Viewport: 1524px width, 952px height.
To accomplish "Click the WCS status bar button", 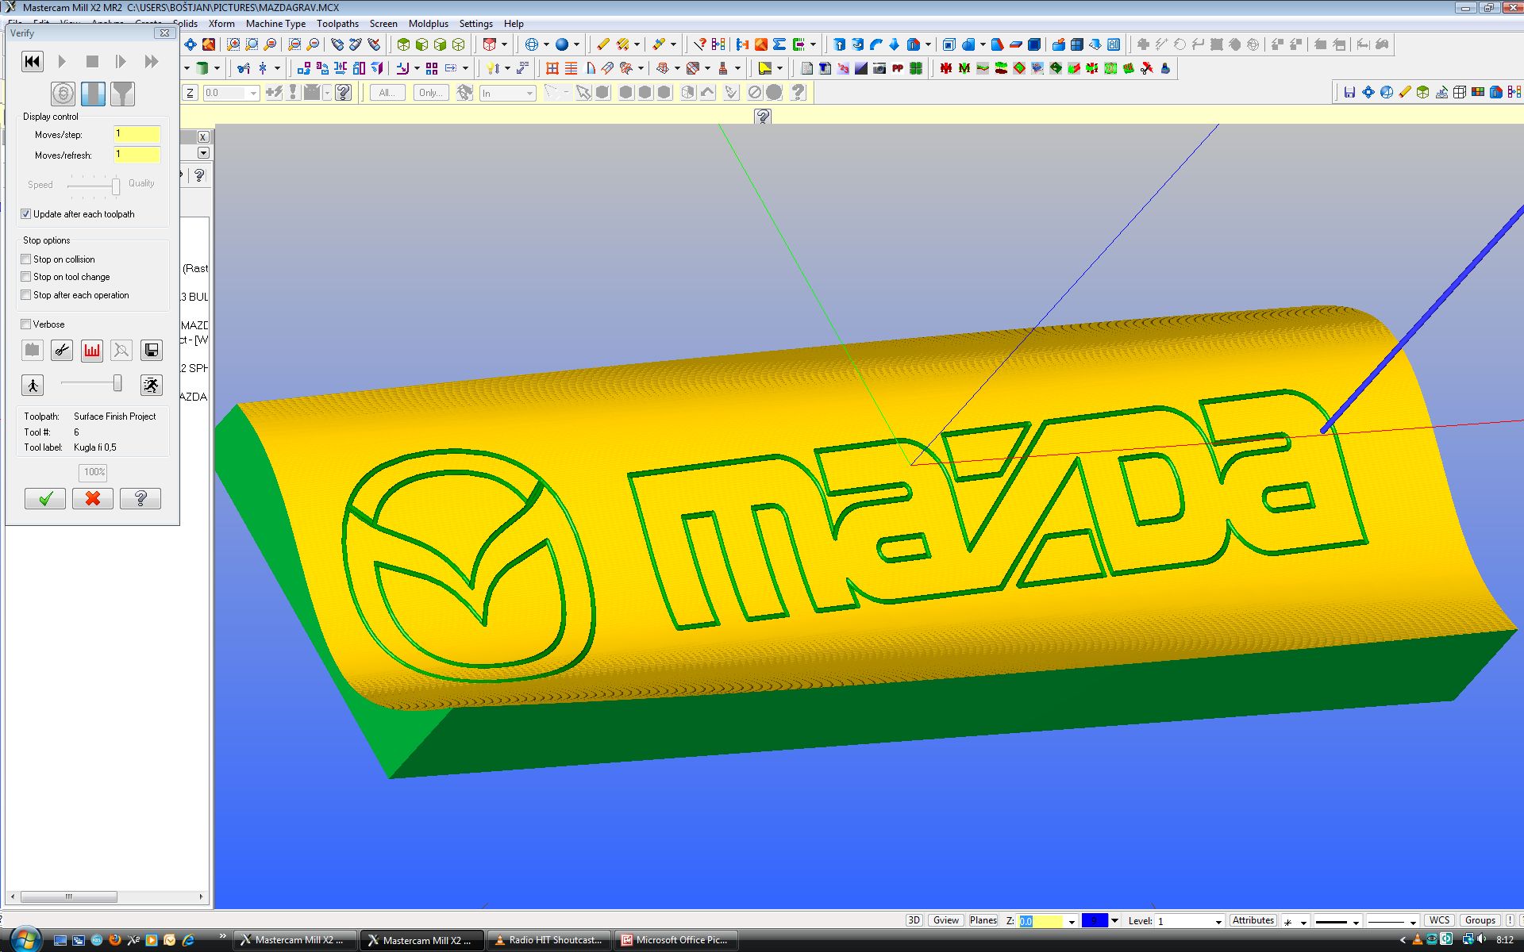I will pyautogui.click(x=1439, y=920).
